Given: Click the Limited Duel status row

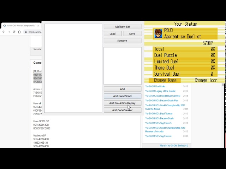Looking at the screenshot, I should click(x=185, y=62).
